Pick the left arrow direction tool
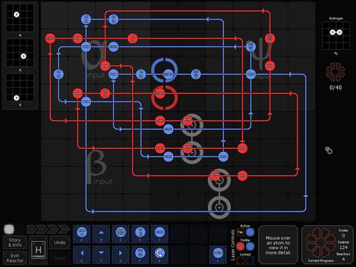Viewport: 356px width, 267px height. [x=82, y=253]
